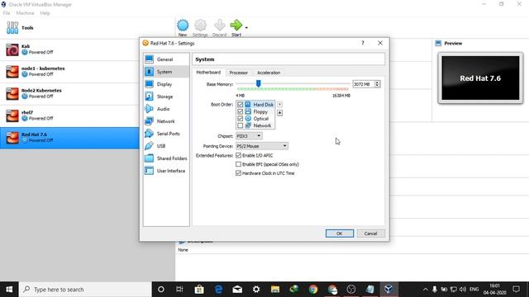
Task: Open the Windows Start menu
Action: [9, 290]
